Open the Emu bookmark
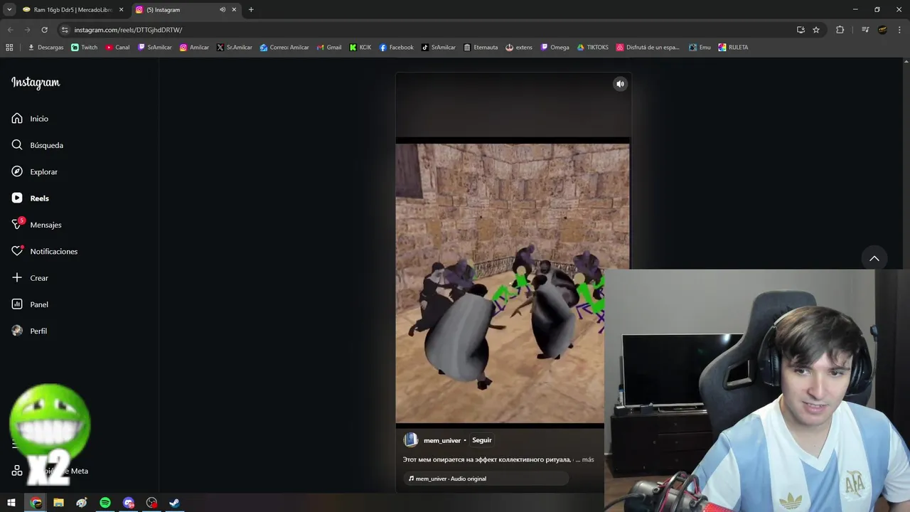Screen dimensions: 910x512 pyautogui.click(x=700, y=48)
